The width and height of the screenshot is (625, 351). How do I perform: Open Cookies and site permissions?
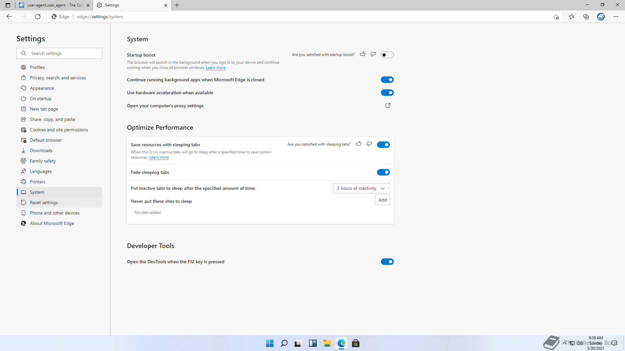click(x=59, y=130)
